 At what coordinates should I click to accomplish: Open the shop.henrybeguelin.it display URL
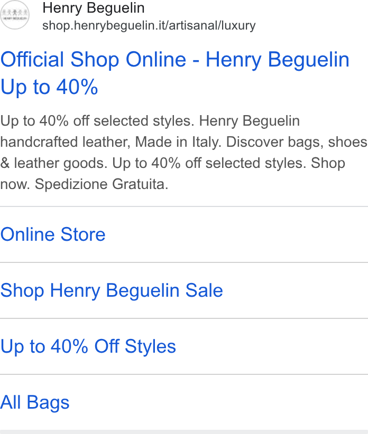tap(149, 26)
